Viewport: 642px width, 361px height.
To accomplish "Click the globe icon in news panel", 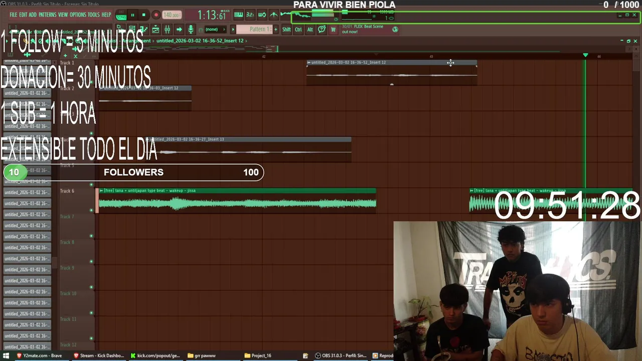I will (x=395, y=29).
